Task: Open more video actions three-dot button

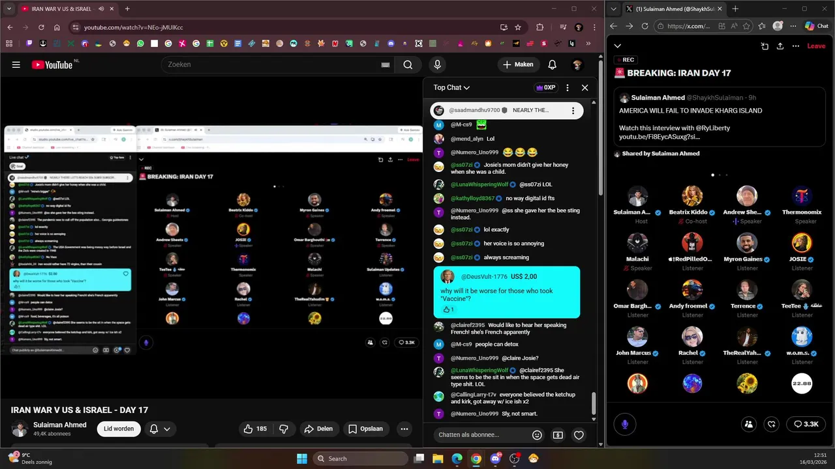Action: (404, 429)
